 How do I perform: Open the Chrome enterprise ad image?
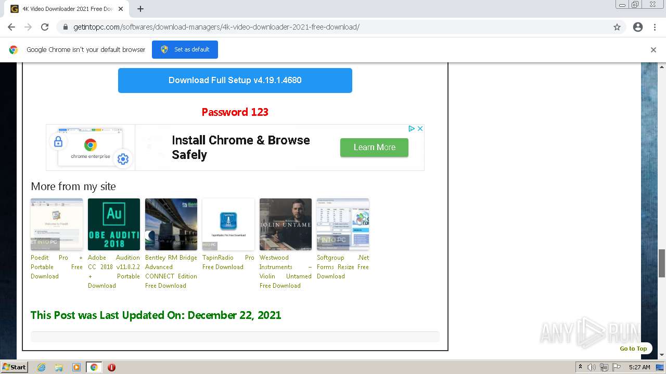point(91,148)
